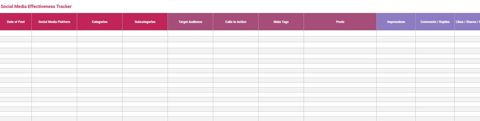Click first empty cell under Target Audience

point(190,33)
